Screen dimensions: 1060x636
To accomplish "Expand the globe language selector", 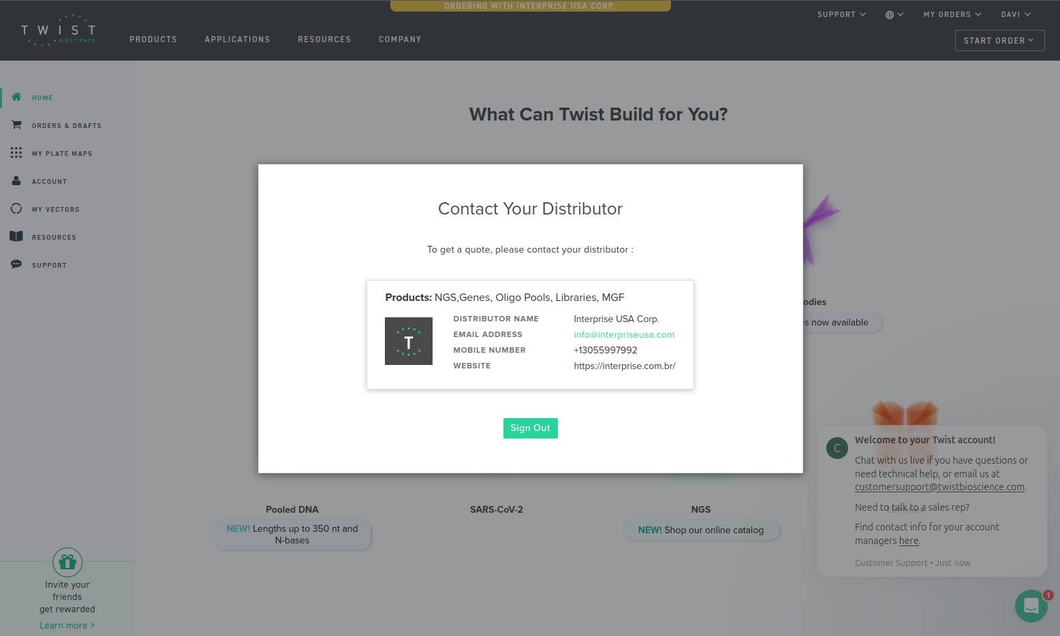I will [x=894, y=14].
